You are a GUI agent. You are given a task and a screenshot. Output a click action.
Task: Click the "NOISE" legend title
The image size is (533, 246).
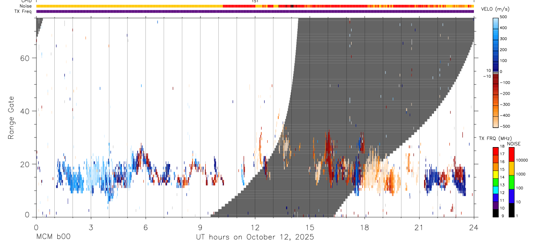pos(513,144)
